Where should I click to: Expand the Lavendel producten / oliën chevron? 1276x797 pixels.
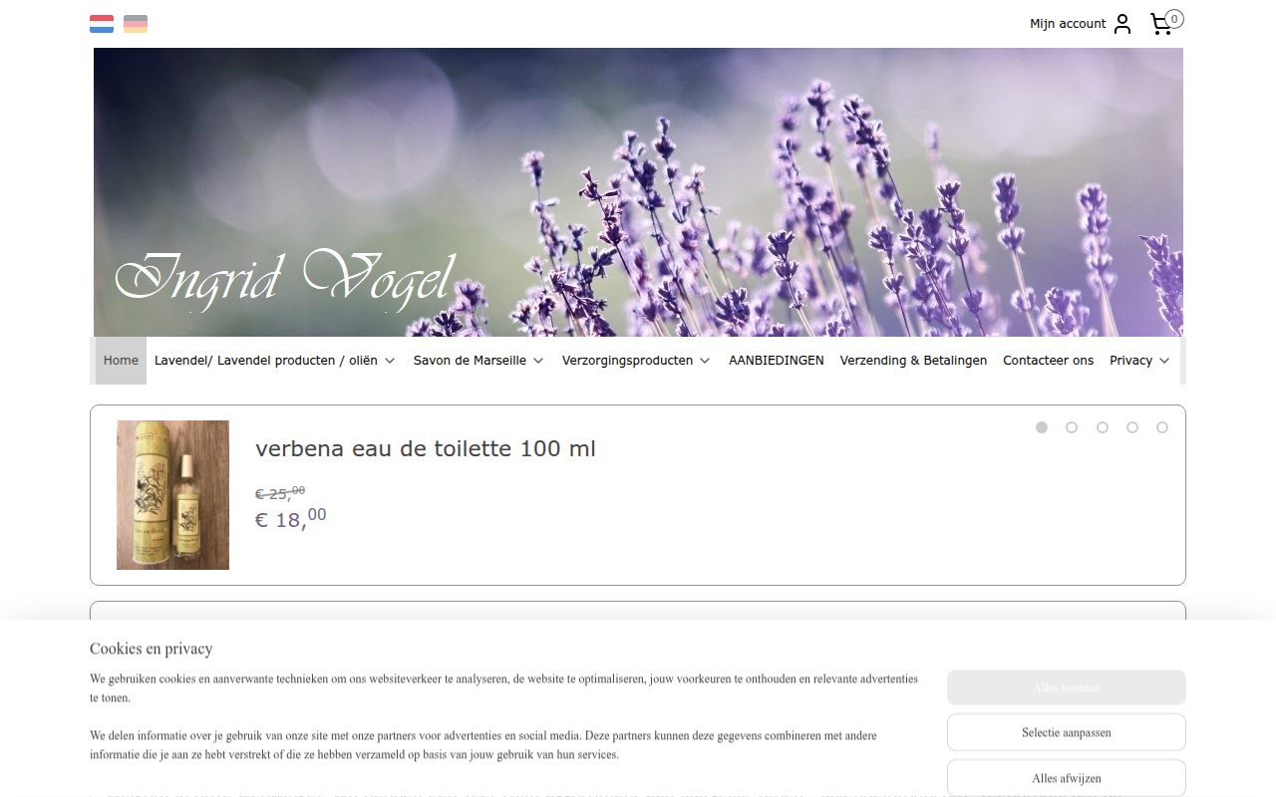[x=390, y=361]
